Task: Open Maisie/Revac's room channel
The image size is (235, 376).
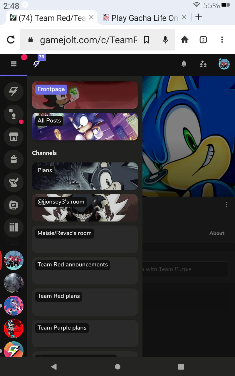Action: [85, 239]
